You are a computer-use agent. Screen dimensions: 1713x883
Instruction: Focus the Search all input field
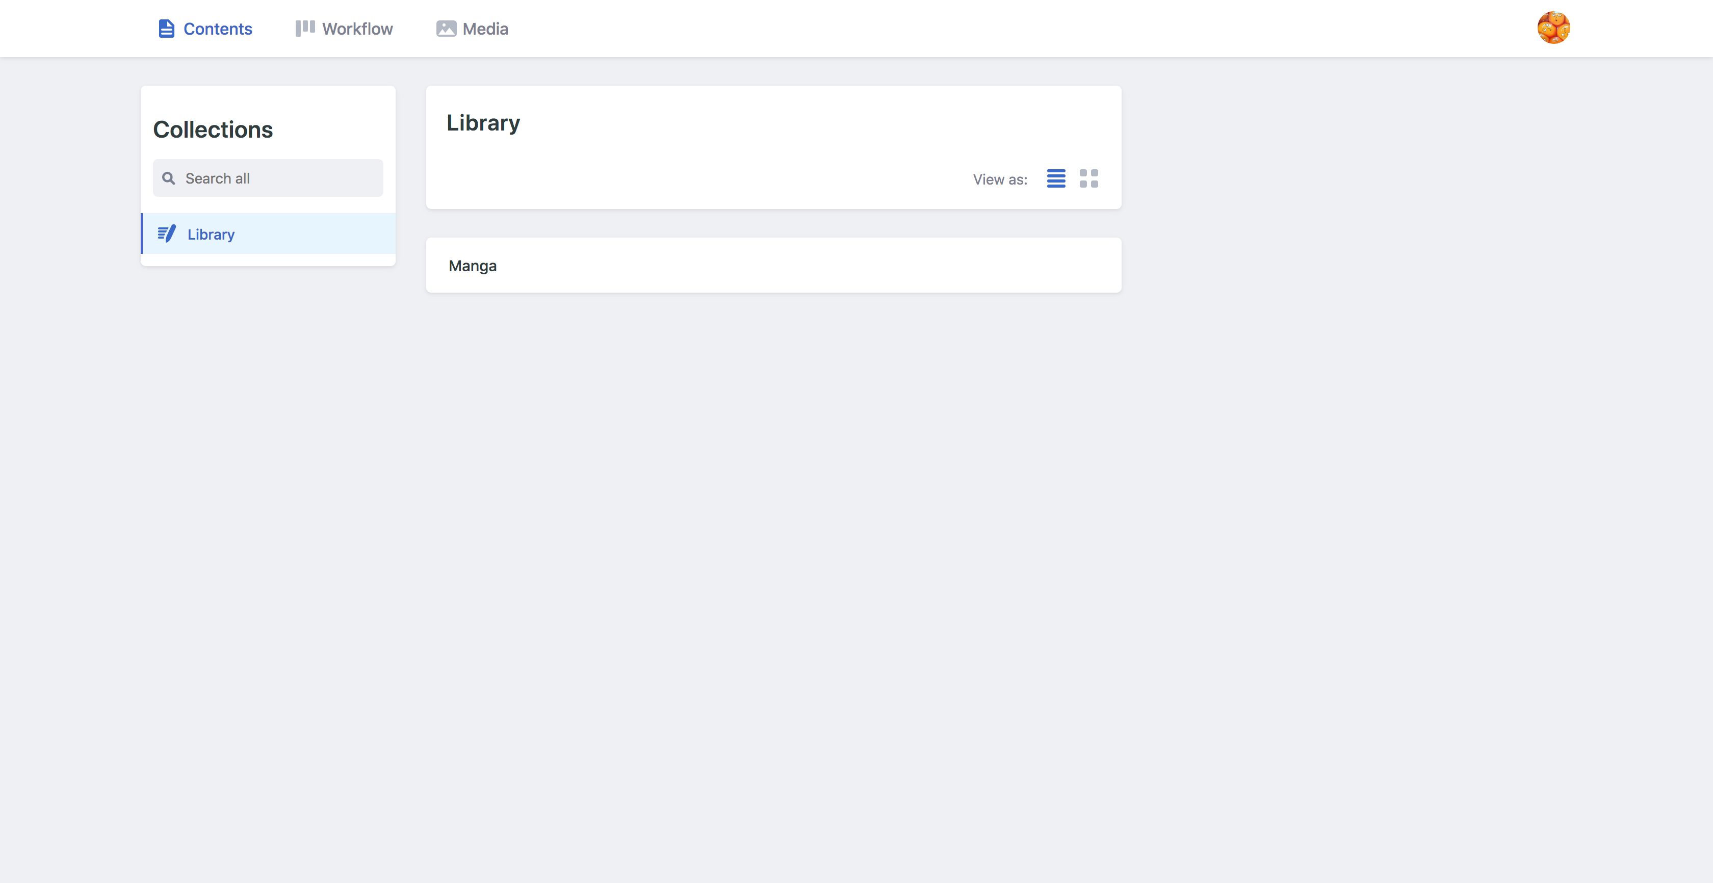268,177
